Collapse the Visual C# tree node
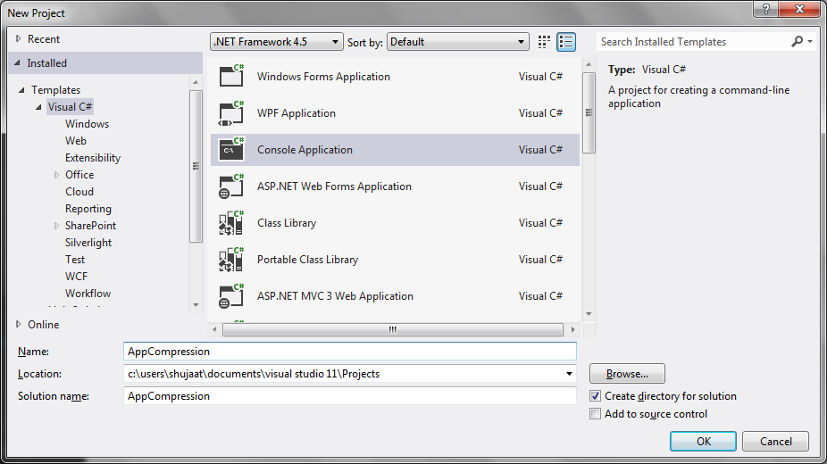Screen dimensions: 827x464 click(38, 107)
